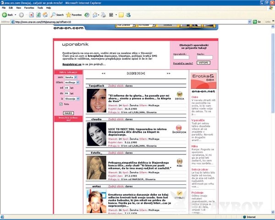The width and height of the screenshot is (275, 220).
Task: Click the 'Pozabil/a geslo?' link
Action: tap(183, 63)
